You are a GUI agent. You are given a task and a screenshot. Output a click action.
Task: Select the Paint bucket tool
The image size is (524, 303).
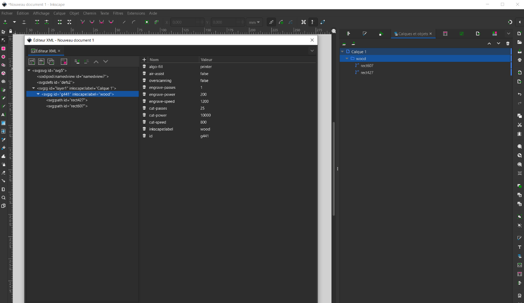tap(3, 148)
